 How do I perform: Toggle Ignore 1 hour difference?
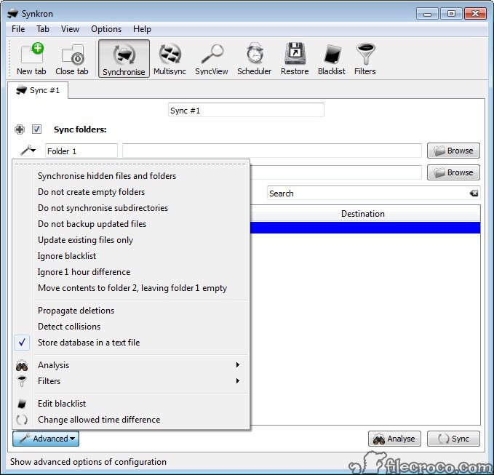pyautogui.click(x=131, y=272)
